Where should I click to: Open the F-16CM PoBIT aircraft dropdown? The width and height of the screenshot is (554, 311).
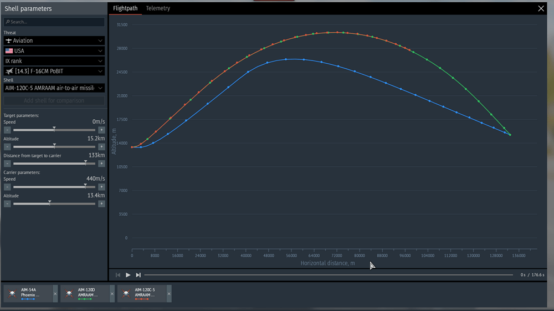click(54, 71)
